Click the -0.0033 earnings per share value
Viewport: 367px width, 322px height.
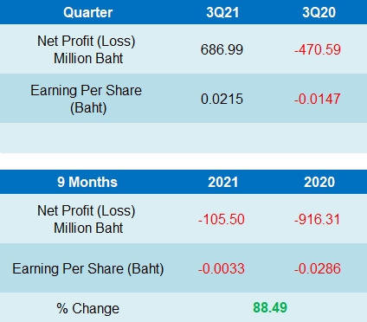click(x=222, y=268)
